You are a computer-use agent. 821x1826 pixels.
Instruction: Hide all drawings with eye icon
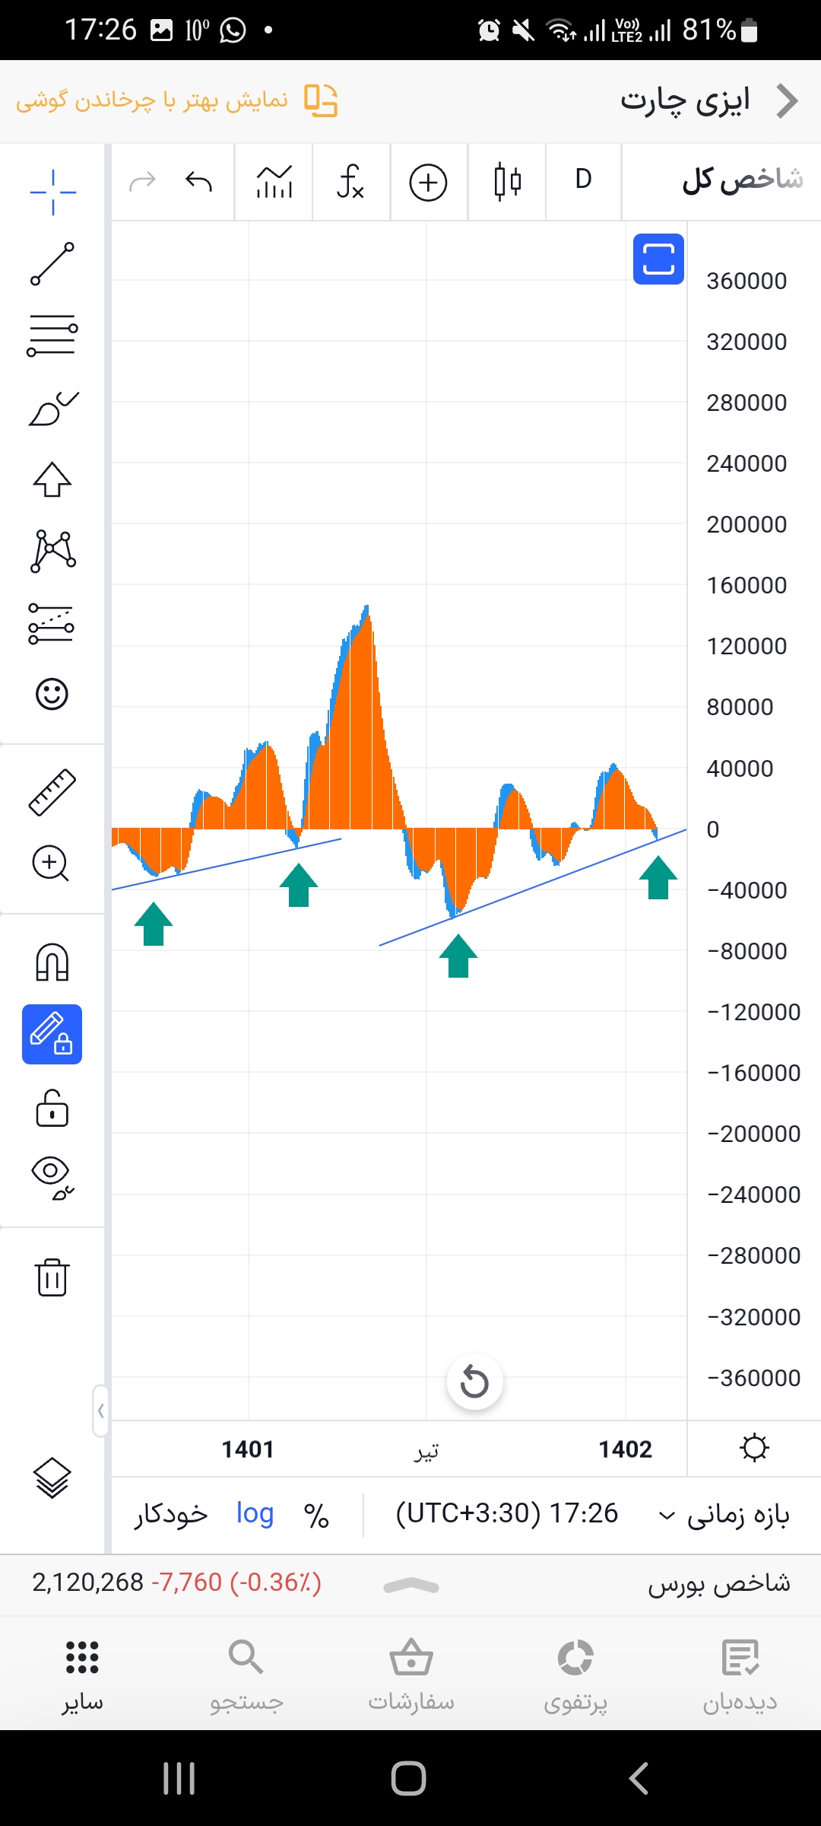52,1179
